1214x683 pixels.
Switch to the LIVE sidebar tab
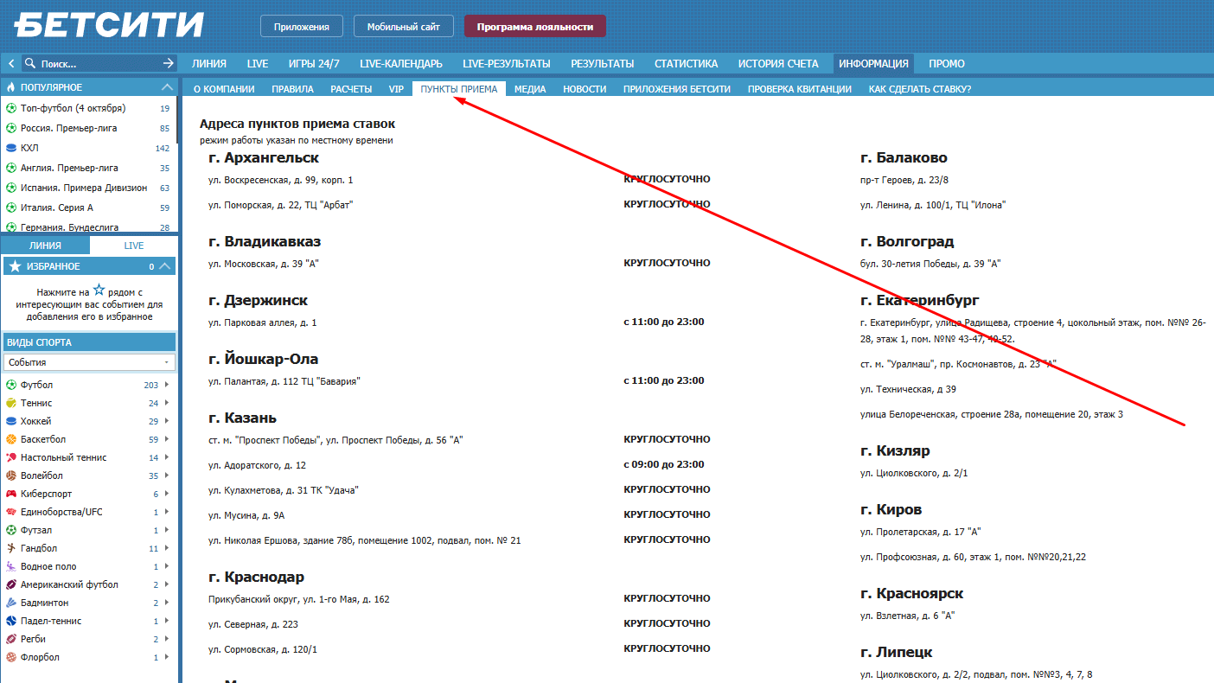pyautogui.click(x=134, y=246)
